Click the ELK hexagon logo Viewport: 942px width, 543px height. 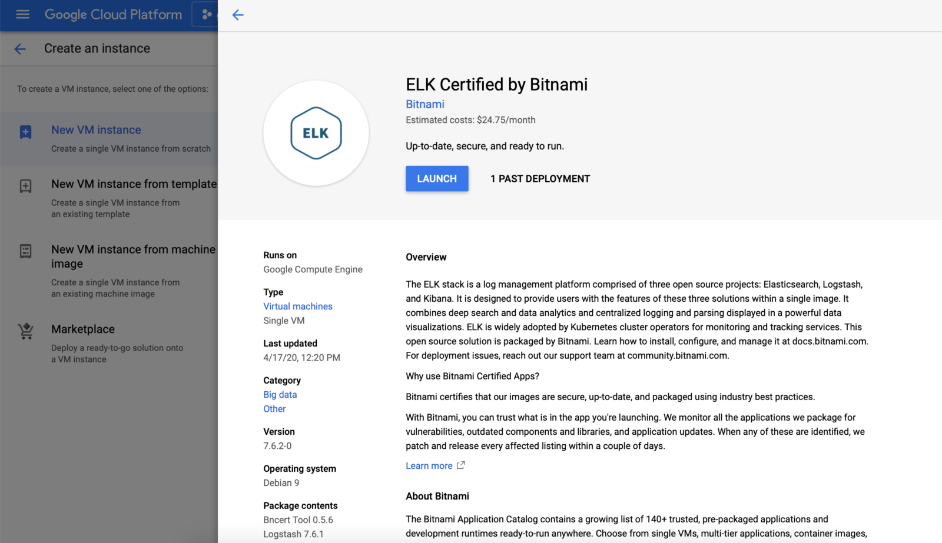(x=316, y=133)
